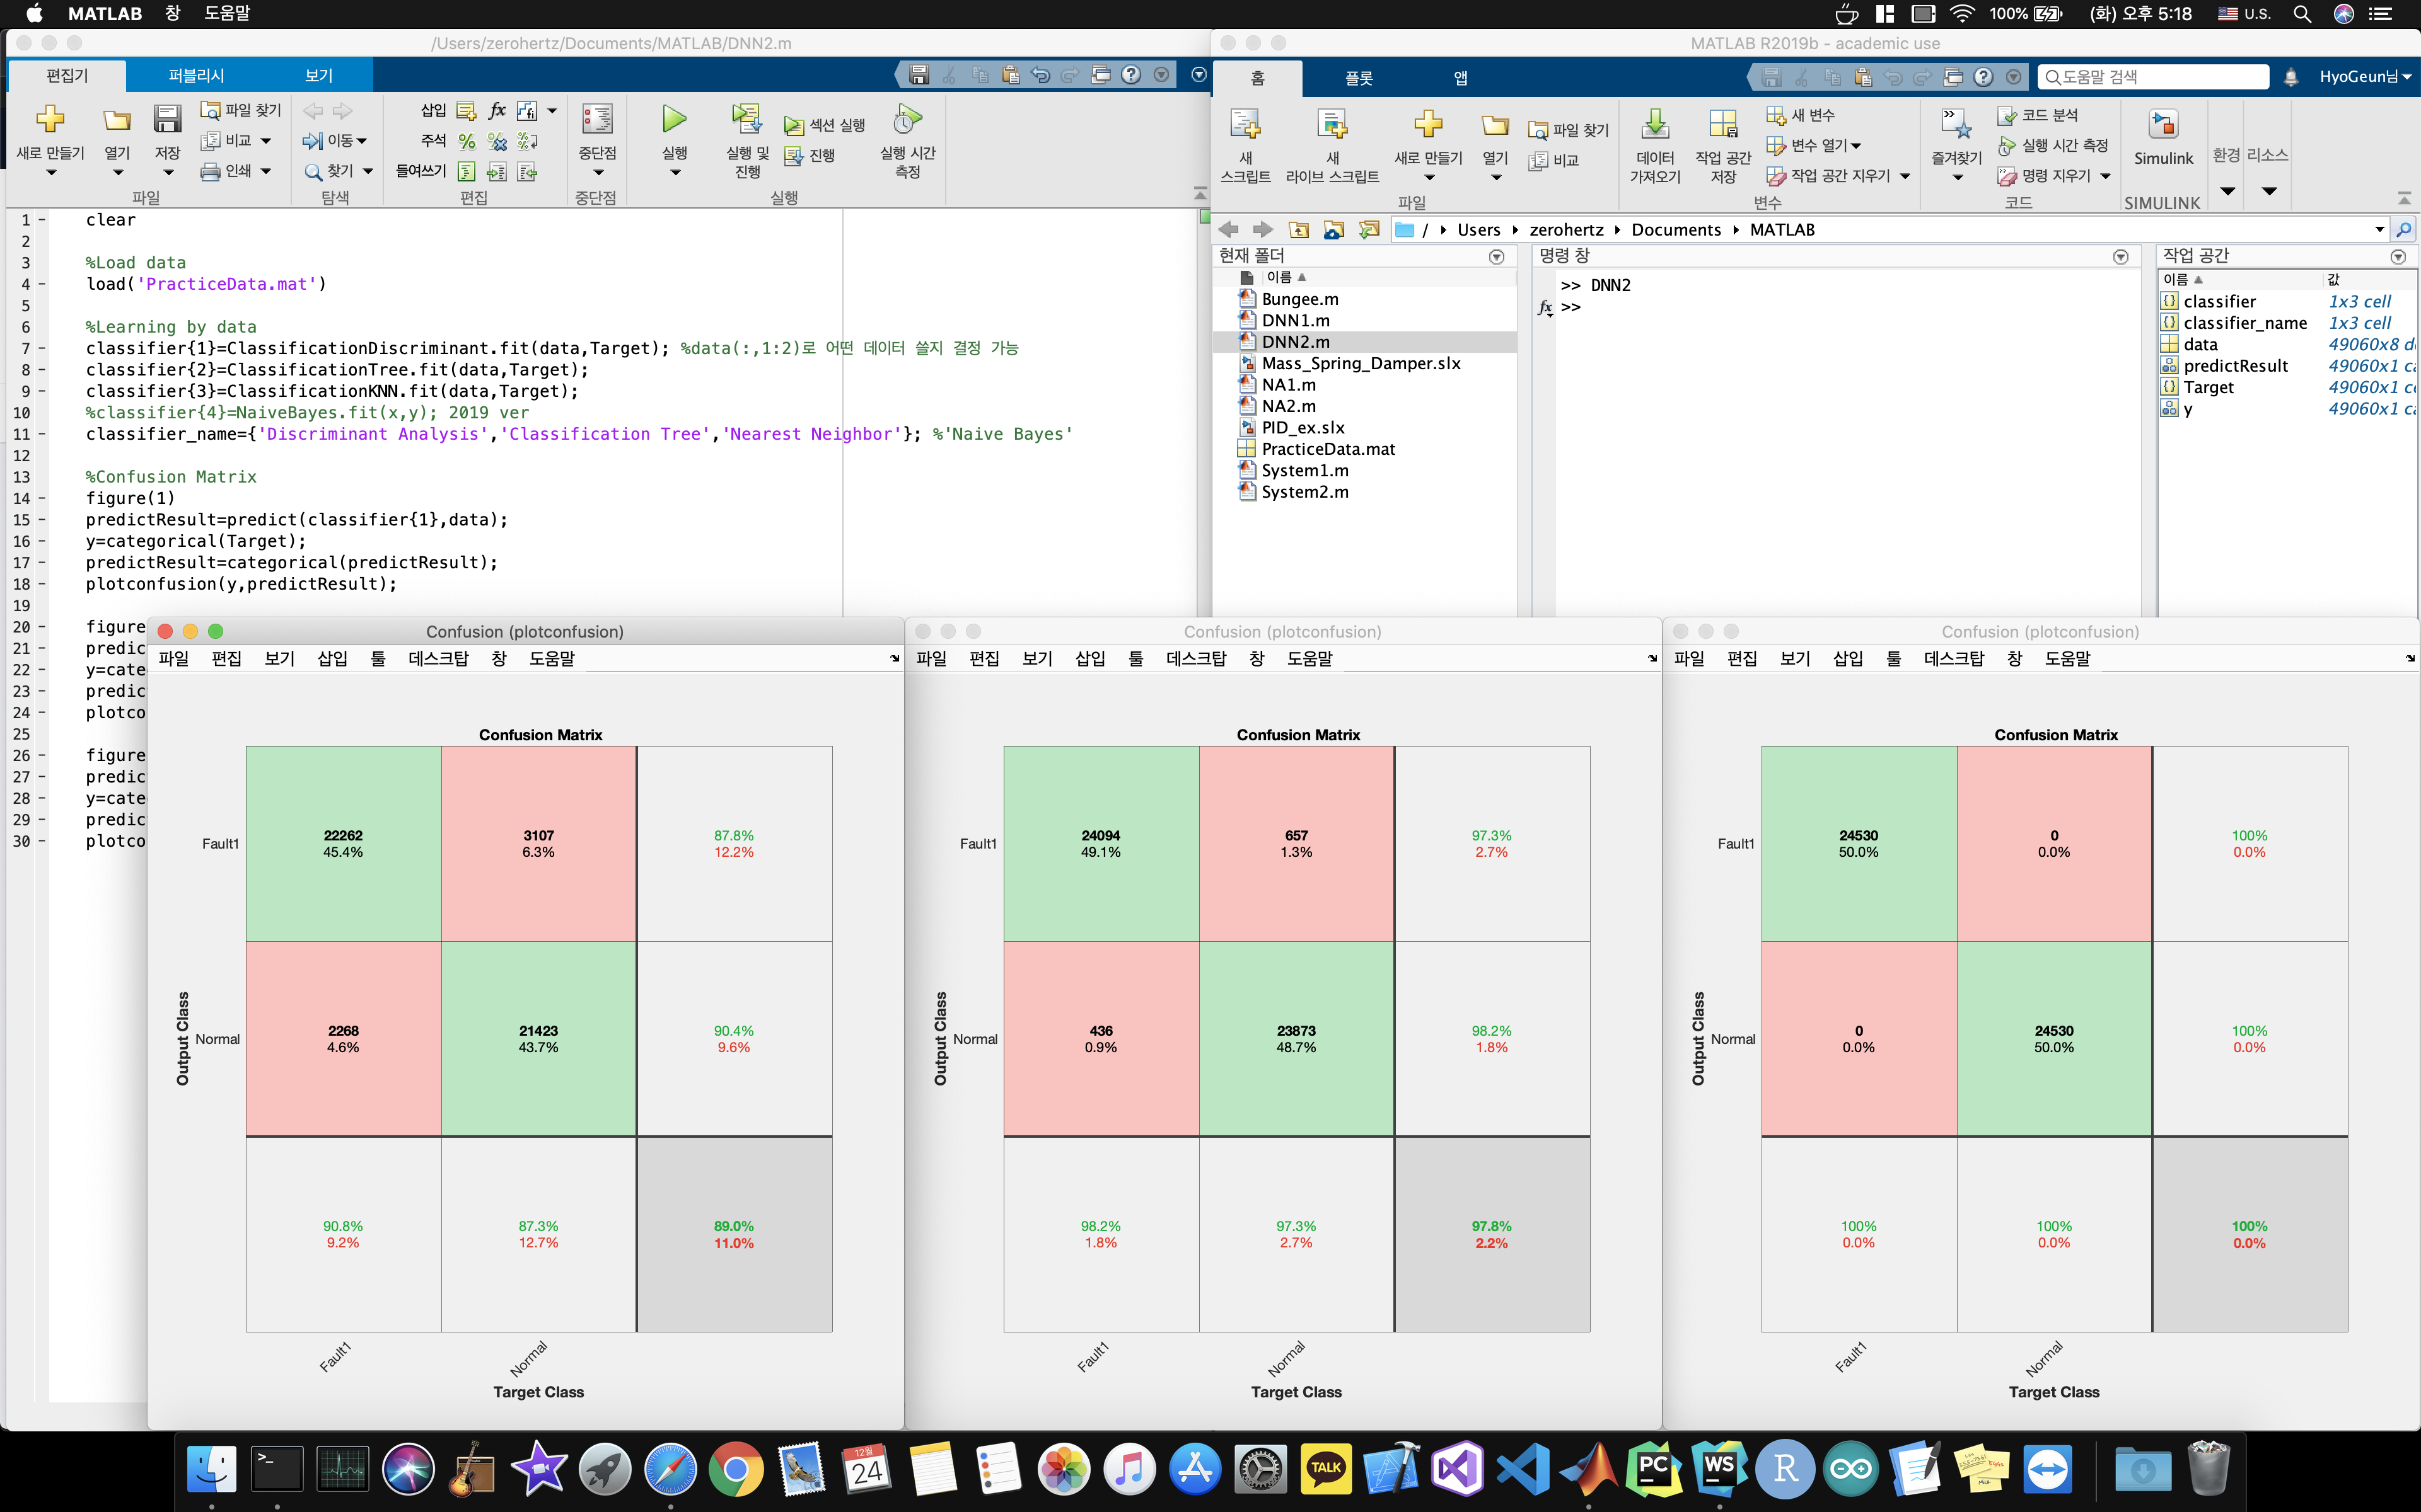Switch to the Plots (플롯) tab
Image resolution: width=2421 pixels, height=1512 pixels.
coord(1359,78)
